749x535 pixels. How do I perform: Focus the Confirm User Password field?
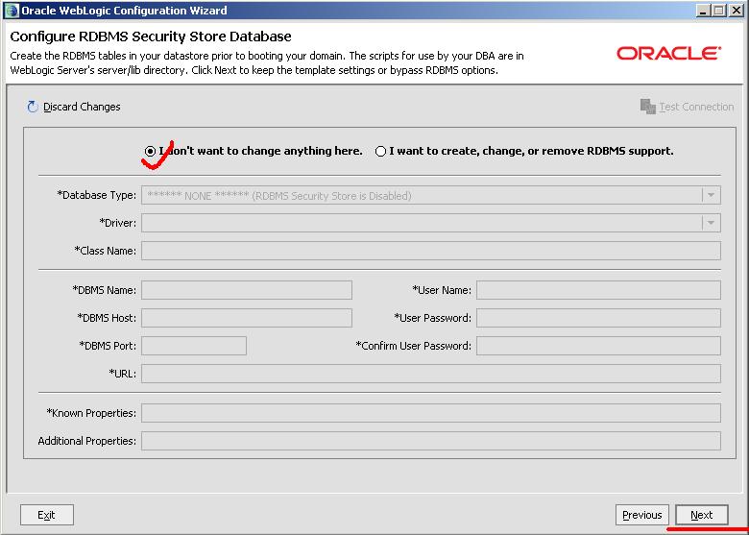coord(598,346)
